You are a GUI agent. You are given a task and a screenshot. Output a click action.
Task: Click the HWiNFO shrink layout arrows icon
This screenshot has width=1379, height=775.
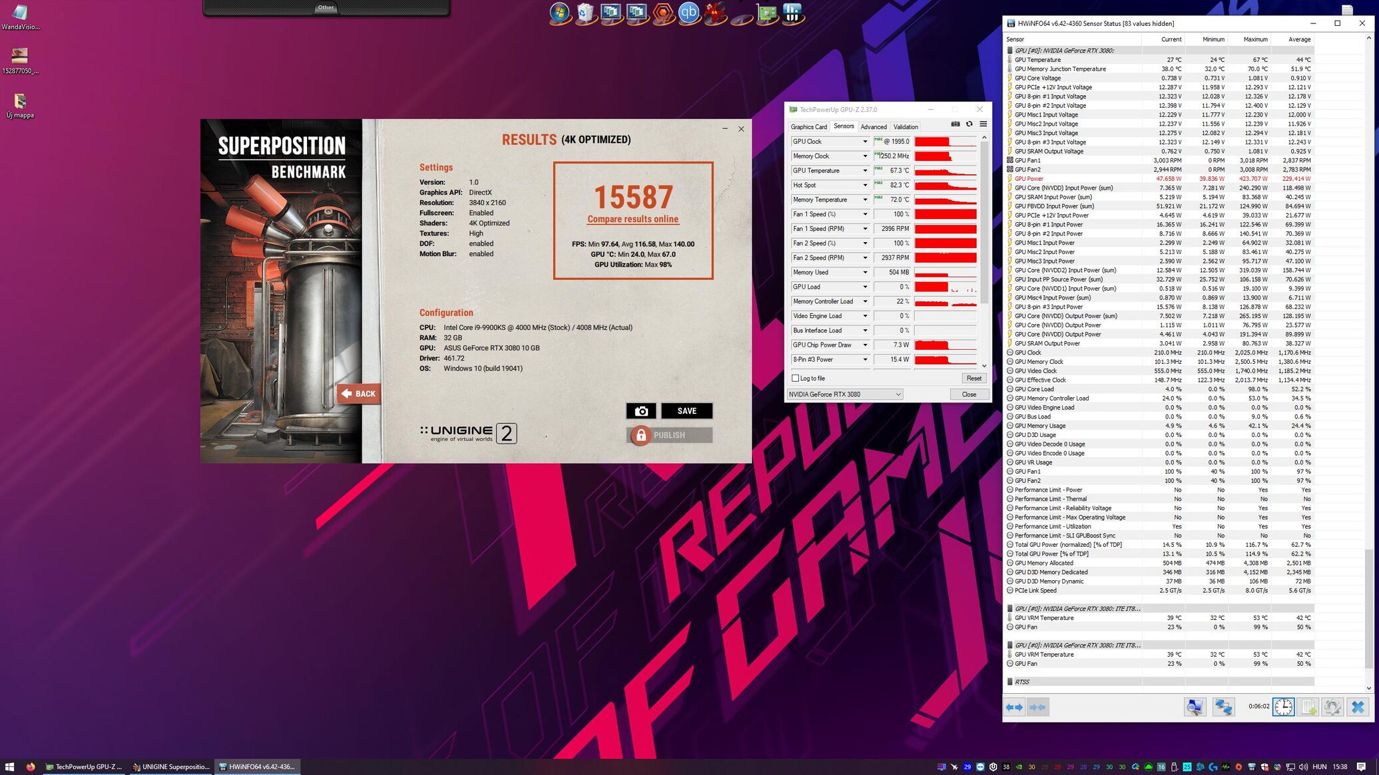tap(1037, 707)
